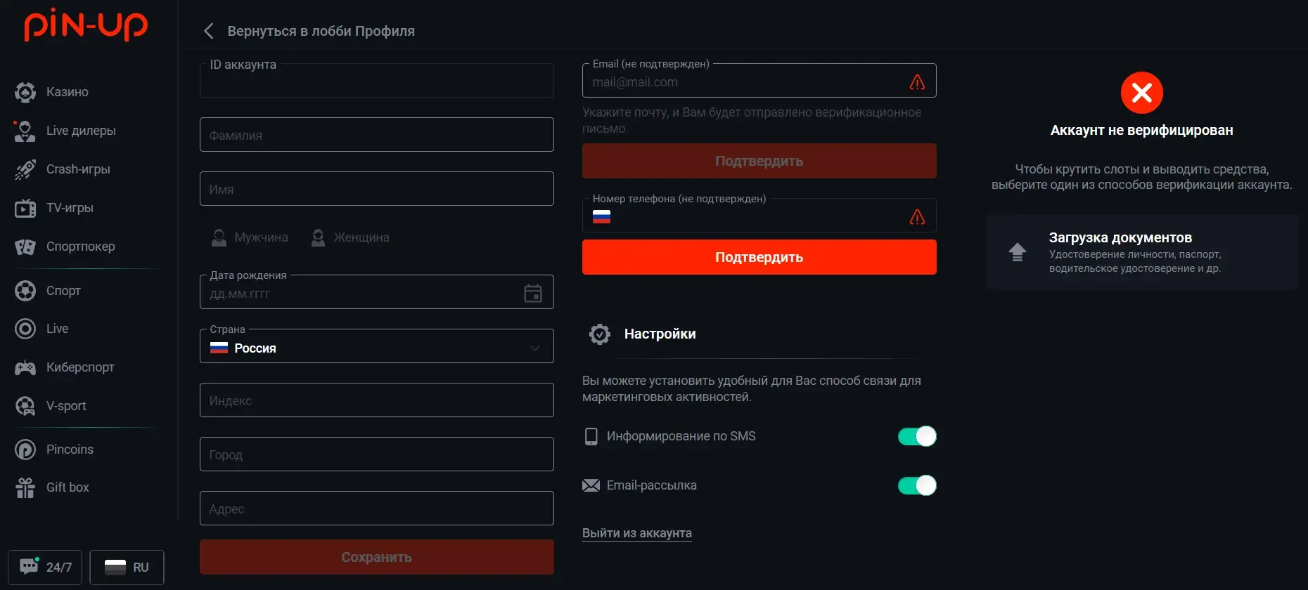
Task: Open the RU language selector
Action: point(127,568)
